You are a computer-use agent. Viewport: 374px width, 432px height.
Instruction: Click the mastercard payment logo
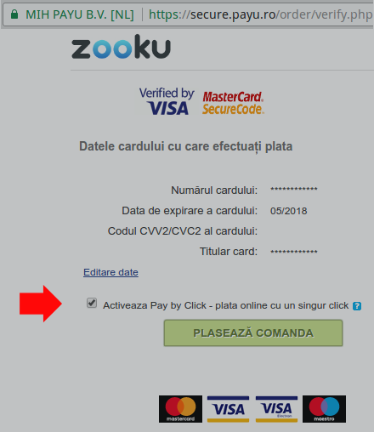click(x=180, y=409)
